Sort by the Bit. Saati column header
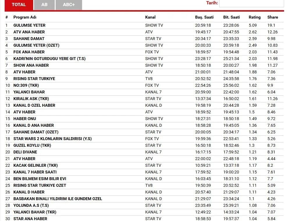Viewport: 287px width, 221px height. [231, 17]
